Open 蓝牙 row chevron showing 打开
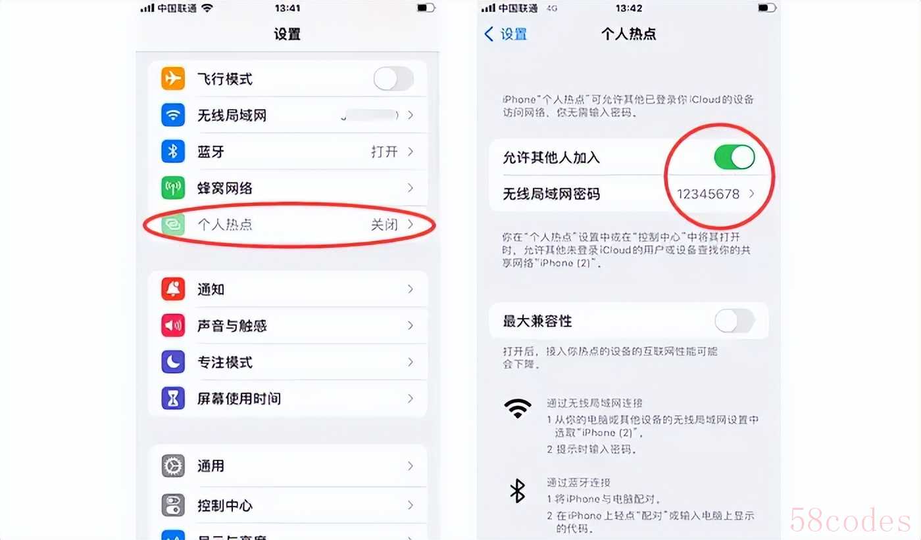Screen dimensions: 921x540 (x=411, y=152)
